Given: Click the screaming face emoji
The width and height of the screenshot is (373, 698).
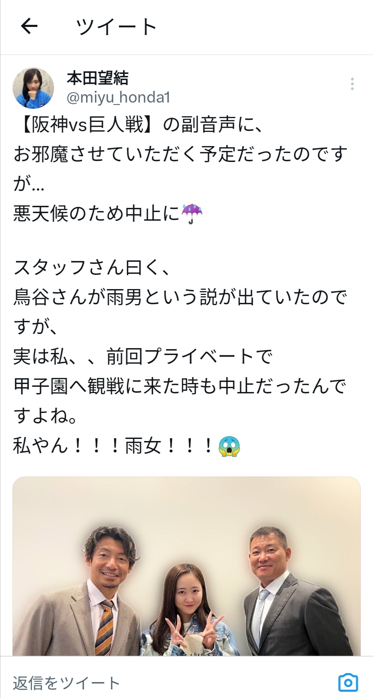Looking at the screenshot, I should point(229,446).
